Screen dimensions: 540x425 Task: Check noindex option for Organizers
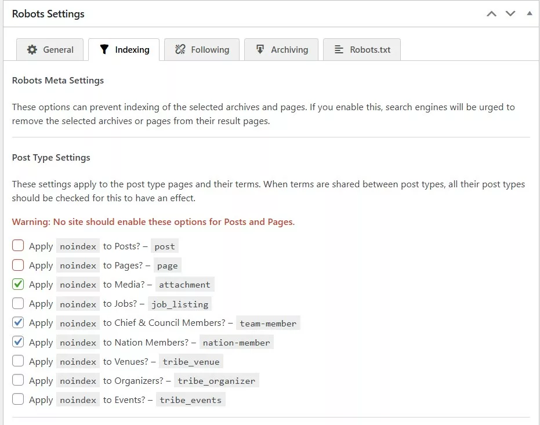(18, 380)
